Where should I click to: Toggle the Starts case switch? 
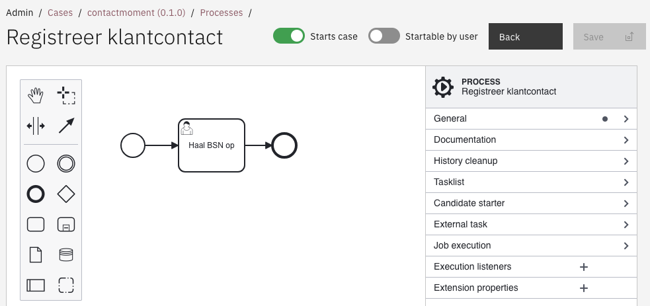tap(289, 36)
